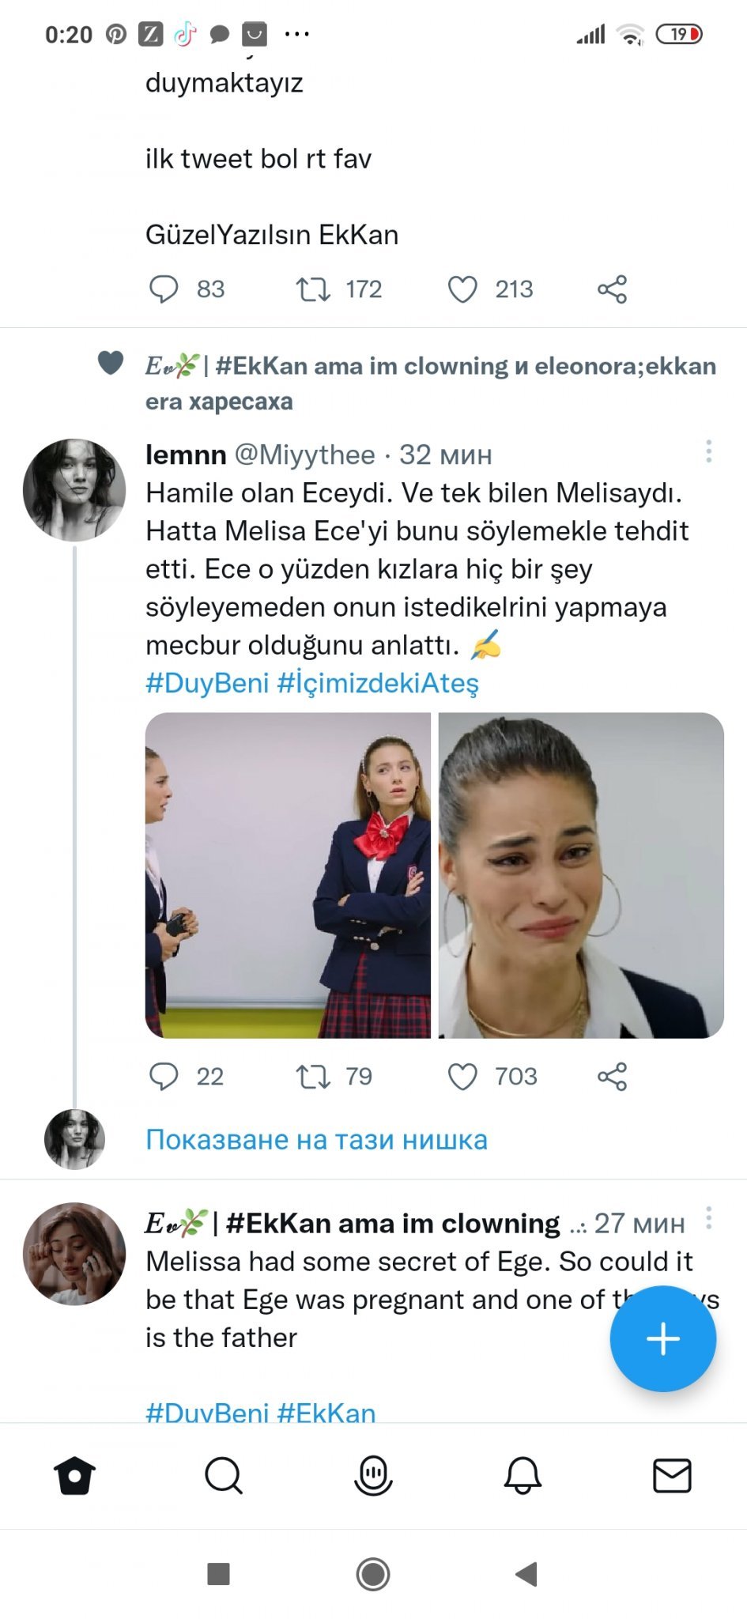Open the Spaces microphone tab
This screenshot has height=1619, width=747.
pos(373,1475)
